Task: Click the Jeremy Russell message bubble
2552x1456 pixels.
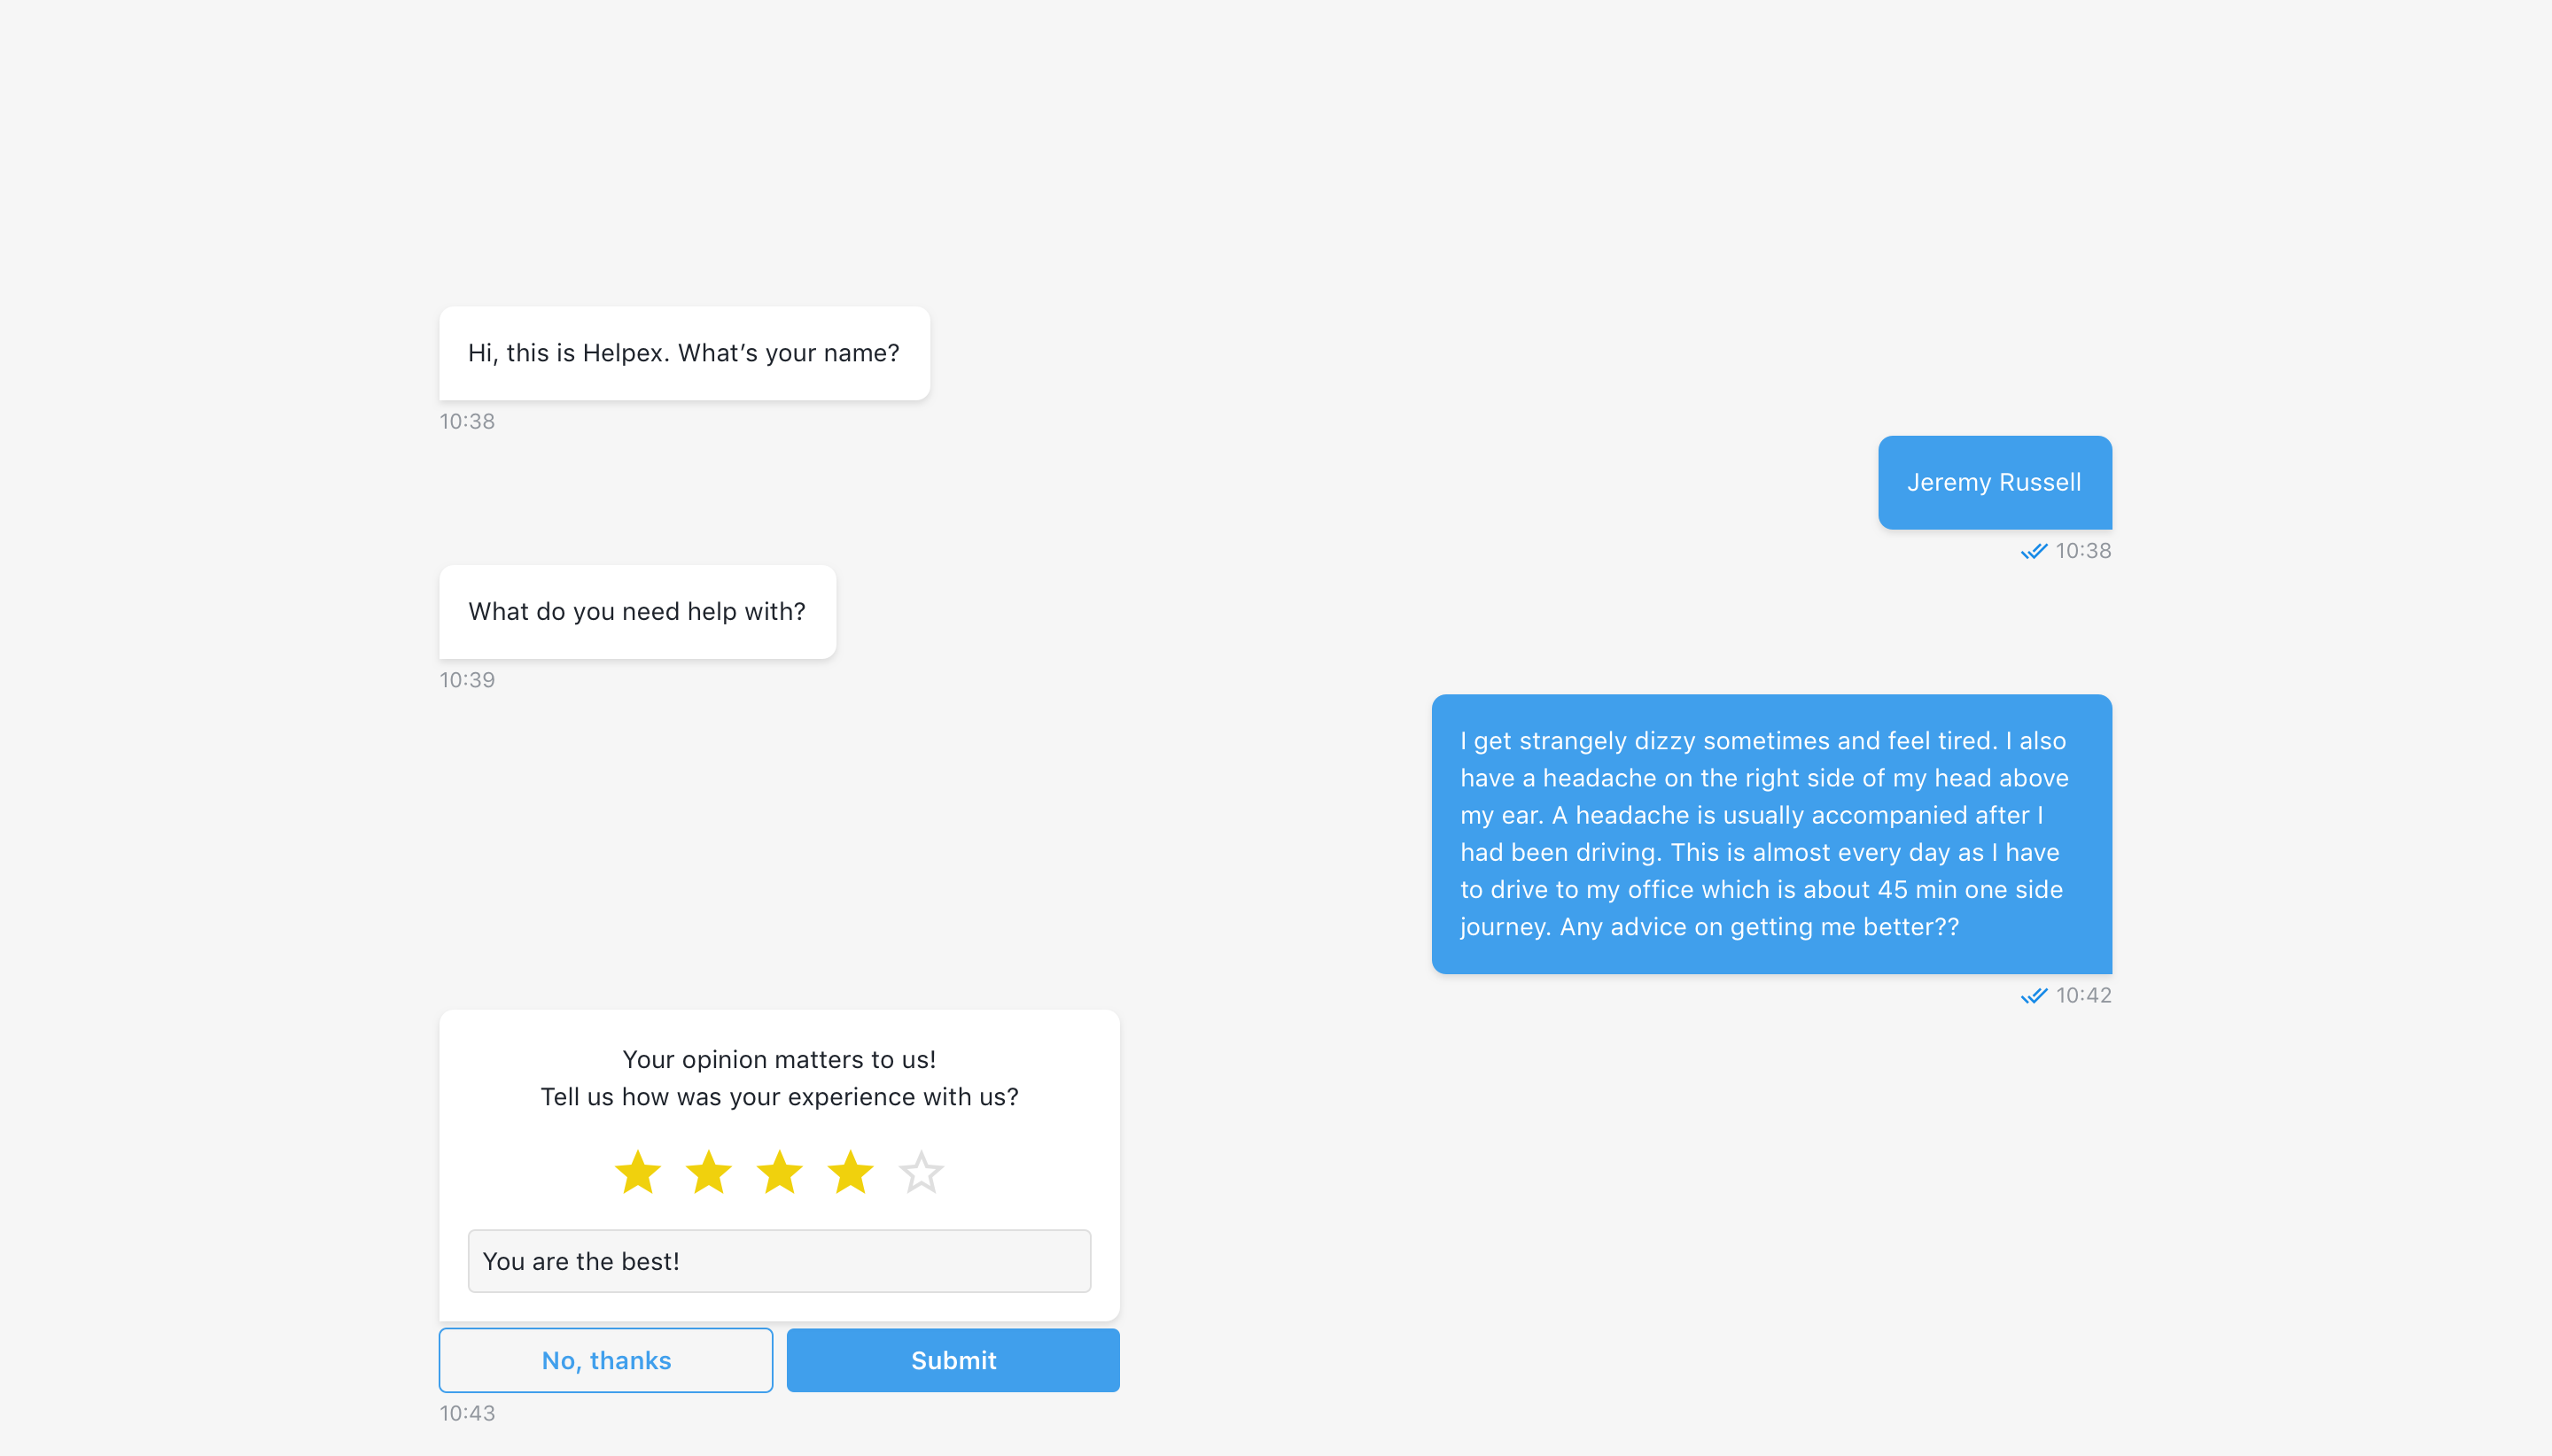Action: tap(1994, 482)
